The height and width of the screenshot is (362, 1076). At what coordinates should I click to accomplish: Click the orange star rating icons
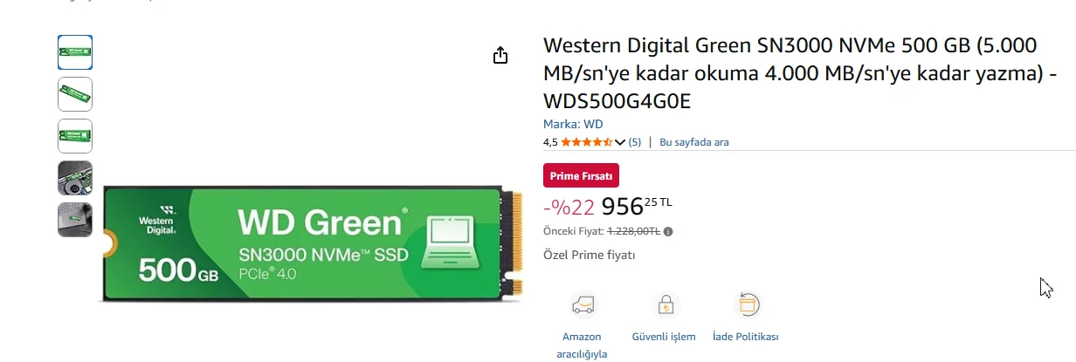[x=586, y=142]
